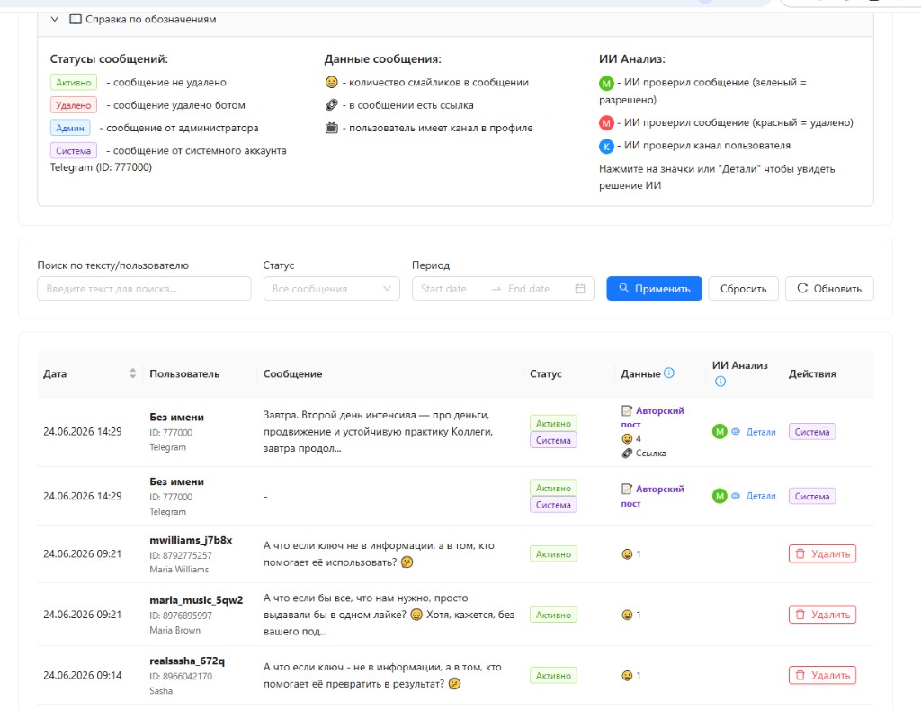Sort table by Дата column arrows
The image size is (921, 710).
133,373
